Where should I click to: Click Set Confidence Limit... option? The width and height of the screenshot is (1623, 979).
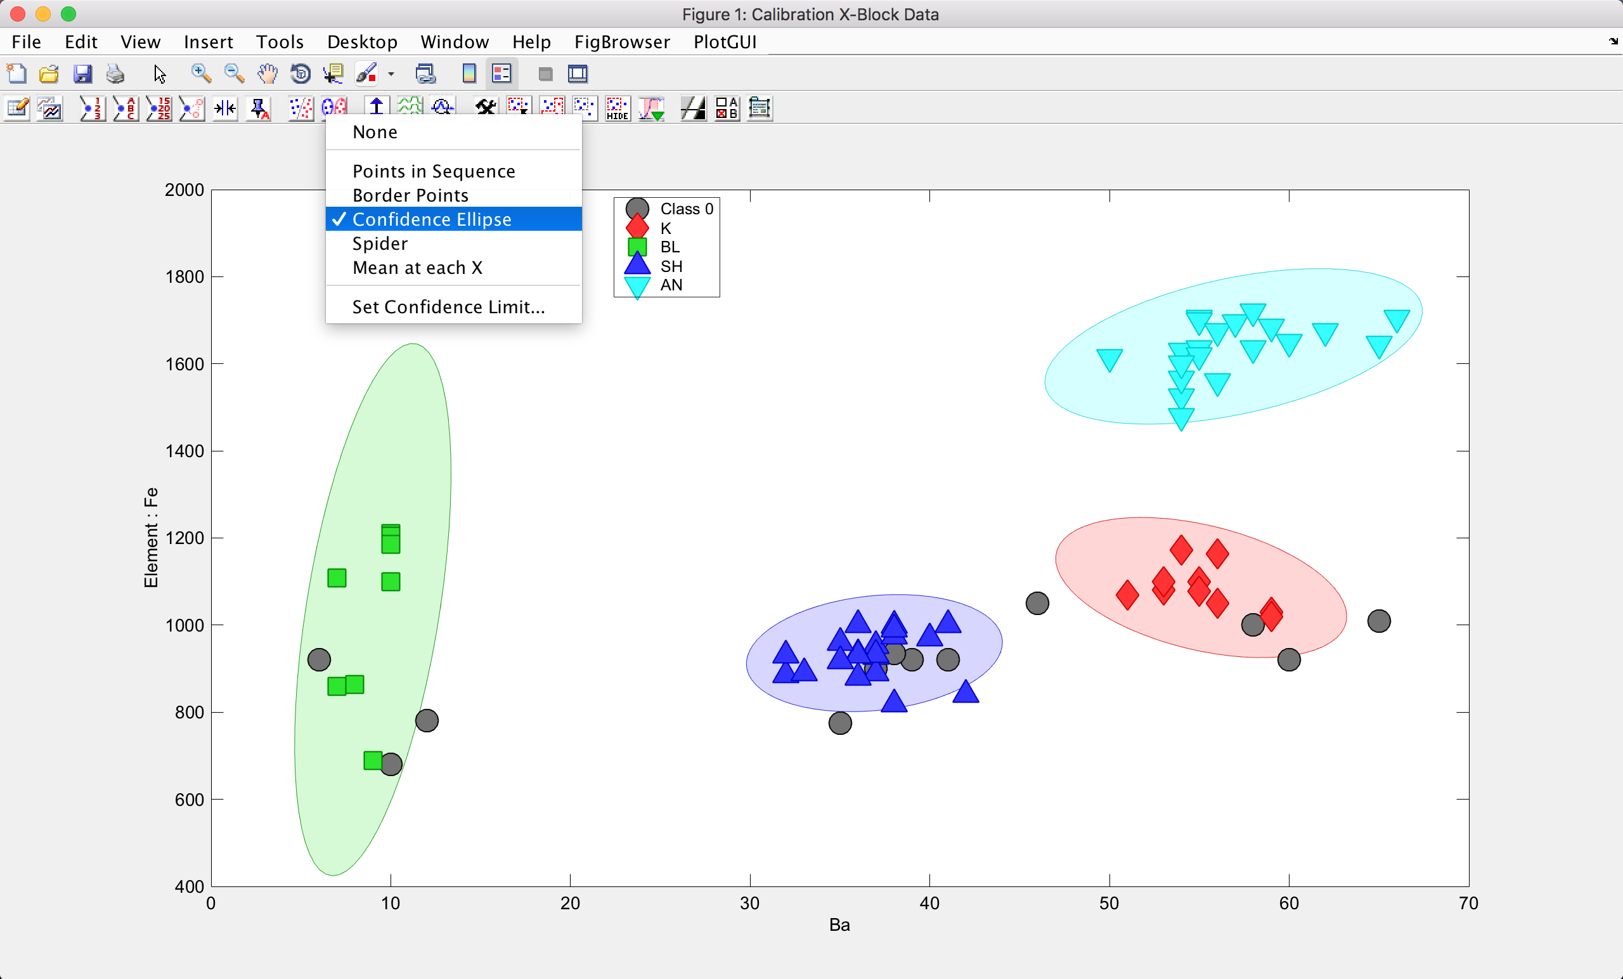pos(448,307)
